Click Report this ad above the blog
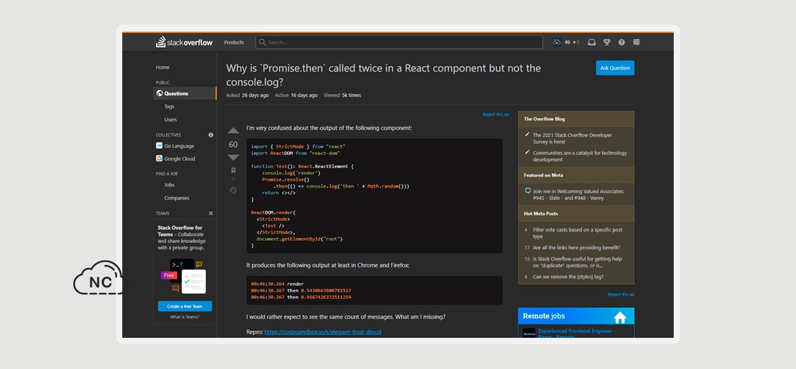The image size is (796, 369). tap(495, 115)
